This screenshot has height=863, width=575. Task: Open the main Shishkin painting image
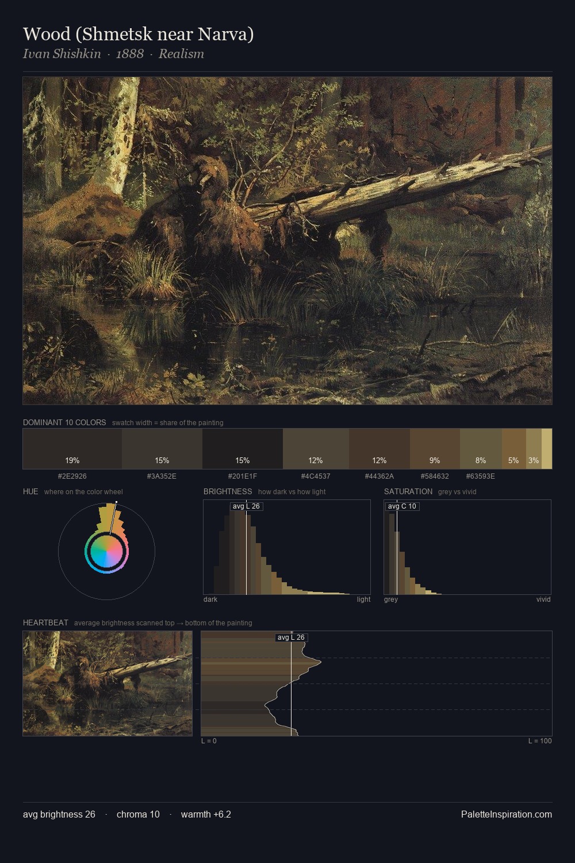tap(287, 241)
